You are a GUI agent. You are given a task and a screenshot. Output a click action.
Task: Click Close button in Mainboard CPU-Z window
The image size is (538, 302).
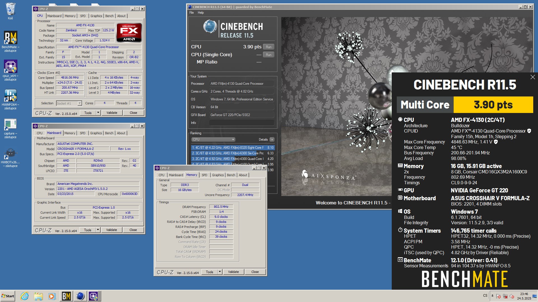tap(133, 230)
